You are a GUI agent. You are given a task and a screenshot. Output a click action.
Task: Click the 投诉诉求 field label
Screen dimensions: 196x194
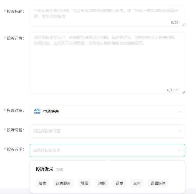[15, 149]
